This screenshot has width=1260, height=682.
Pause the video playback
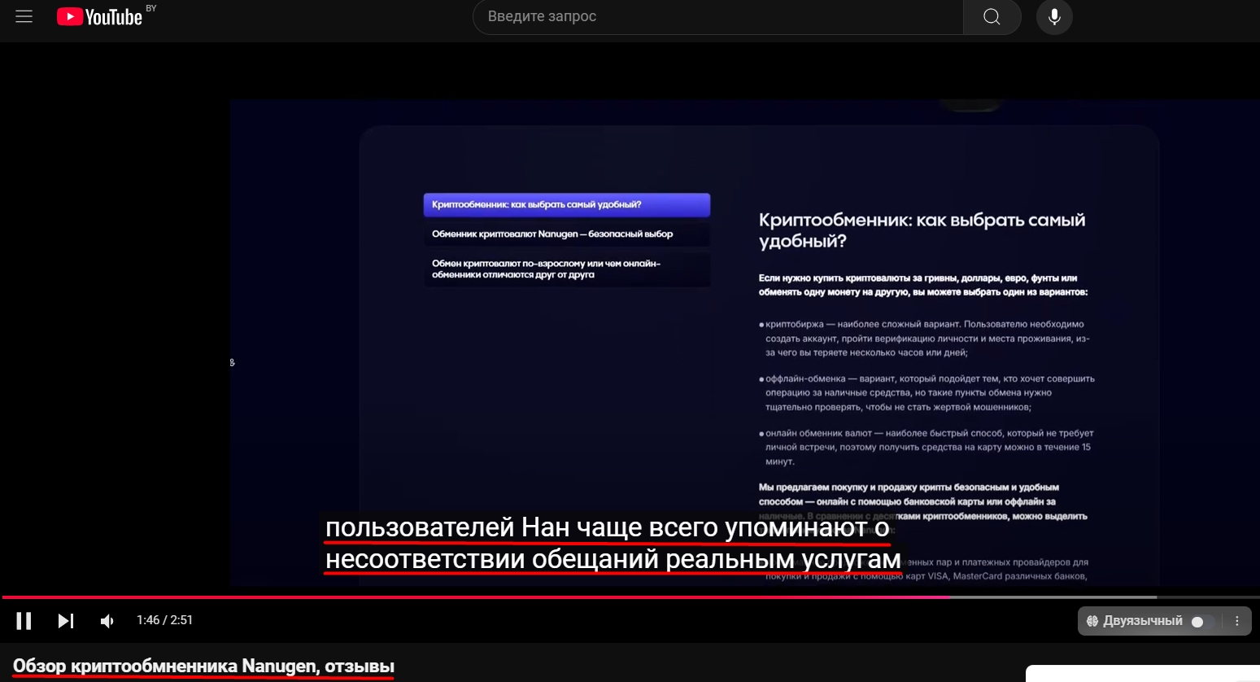point(24,621)
